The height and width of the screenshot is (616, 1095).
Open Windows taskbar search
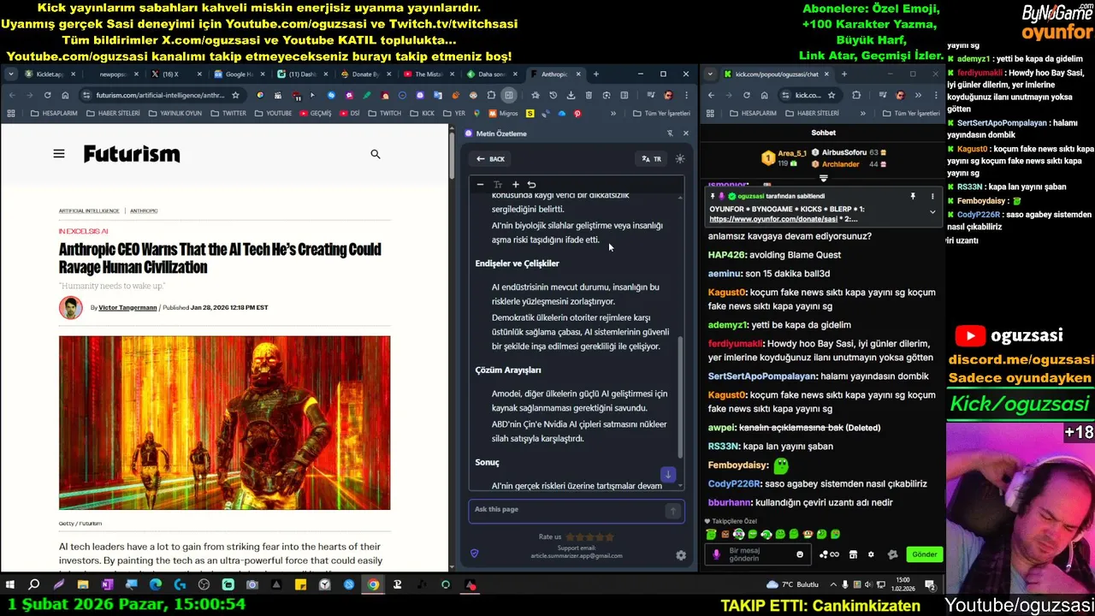click(x=34, y=585)
